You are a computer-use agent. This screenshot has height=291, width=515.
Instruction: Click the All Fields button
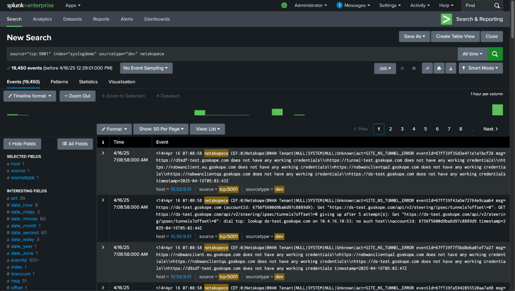click(x=75, y=144)
